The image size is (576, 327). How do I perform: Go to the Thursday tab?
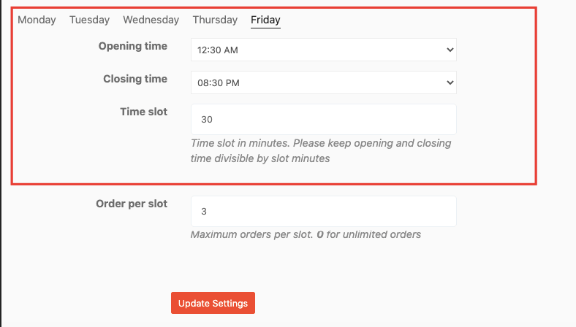(215, 20)
